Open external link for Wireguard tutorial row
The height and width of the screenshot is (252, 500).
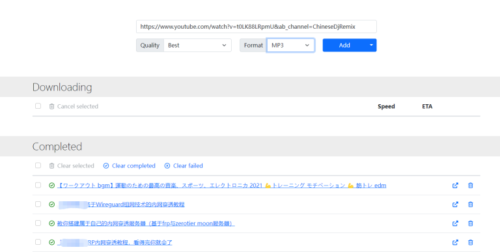pyautogui.click(x=455, y=204)
